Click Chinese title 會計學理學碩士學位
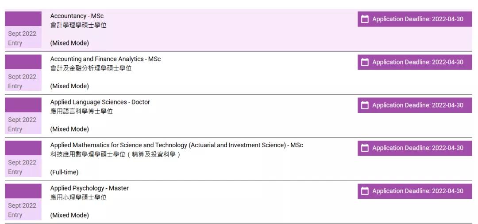 (78, 26)
